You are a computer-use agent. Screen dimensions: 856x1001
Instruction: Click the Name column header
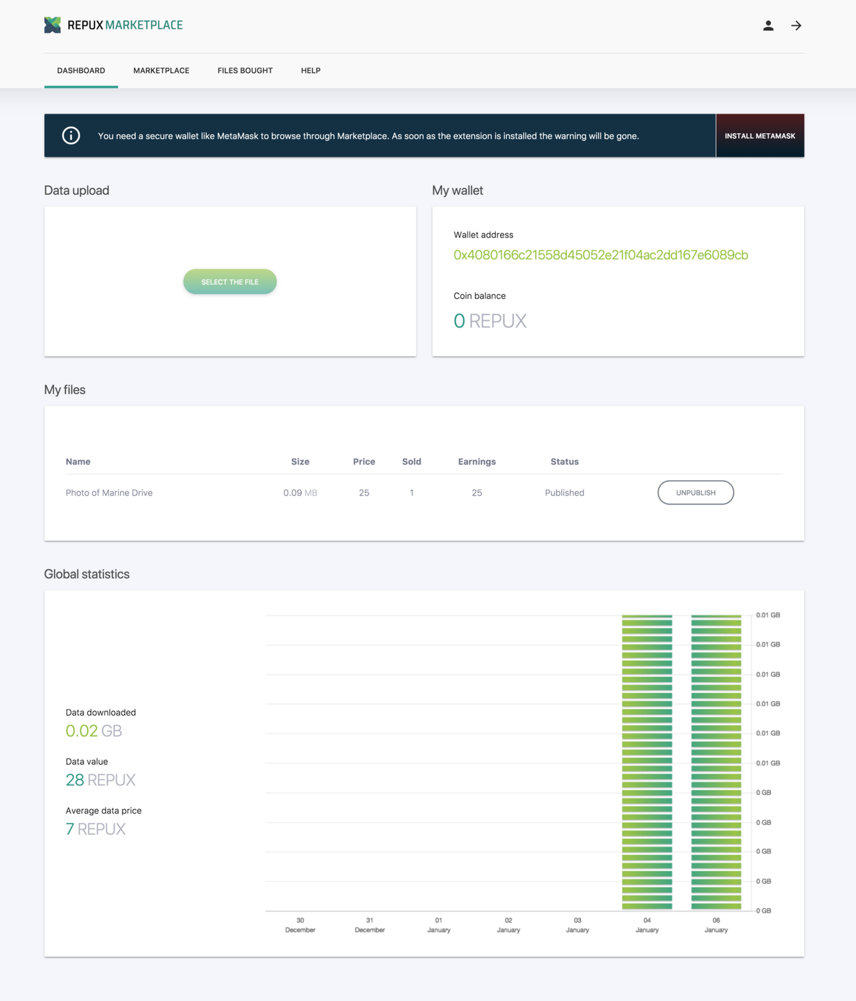(x=78, y=461)
